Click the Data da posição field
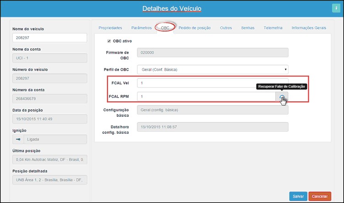The width and height of the screenshot is (344, 203). (49, 119)
